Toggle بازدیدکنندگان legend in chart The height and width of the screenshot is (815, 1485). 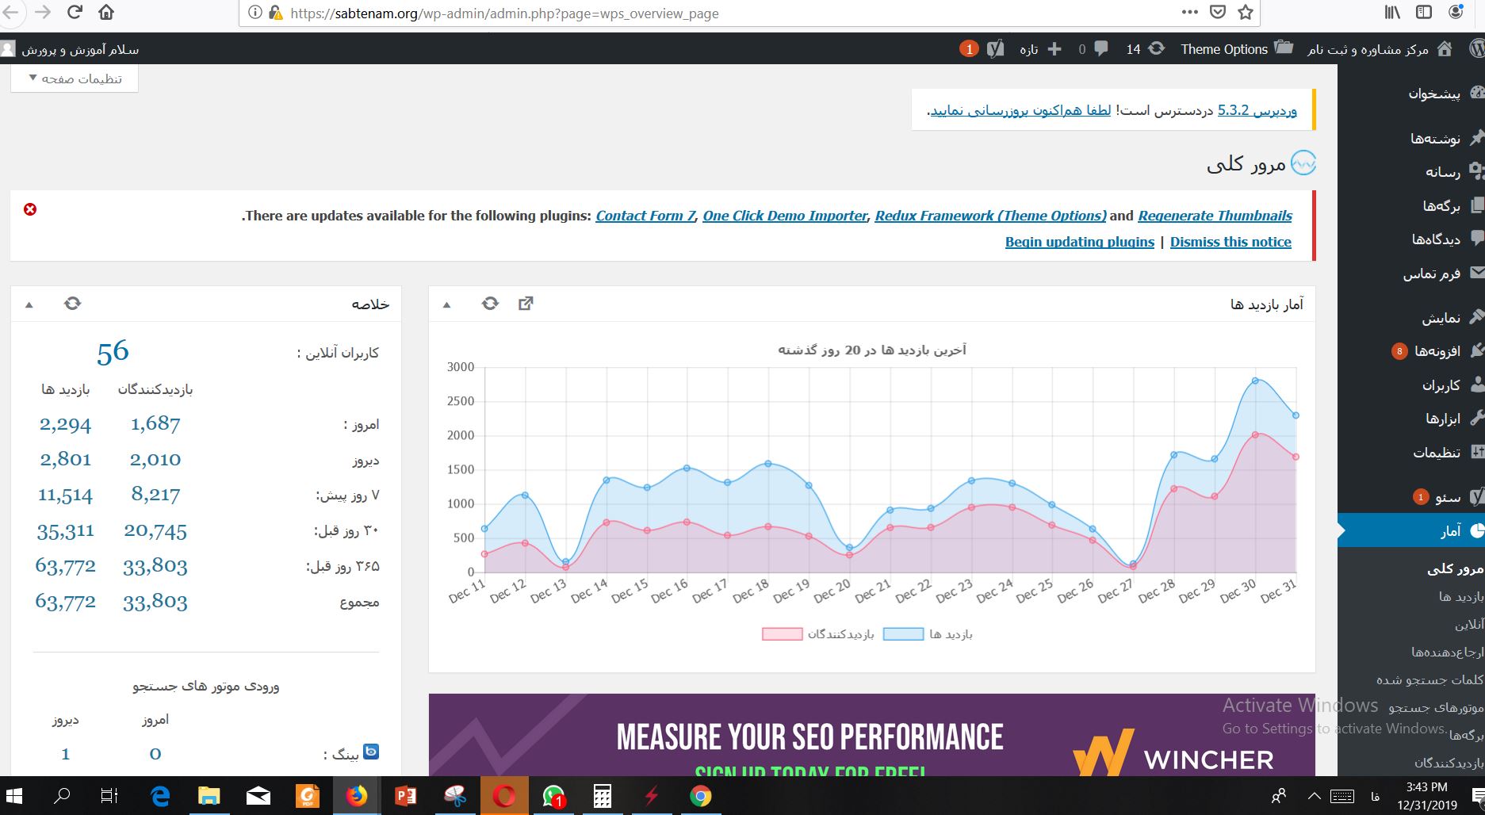click(817, 634)
